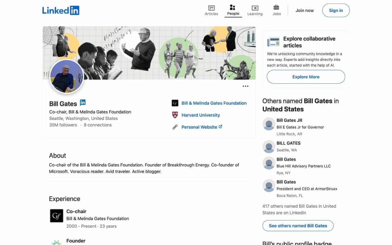The width and height of the screenshot is (392, 245).
Task: Open the BILL GATES Seattle profile name
Action: 288,143
